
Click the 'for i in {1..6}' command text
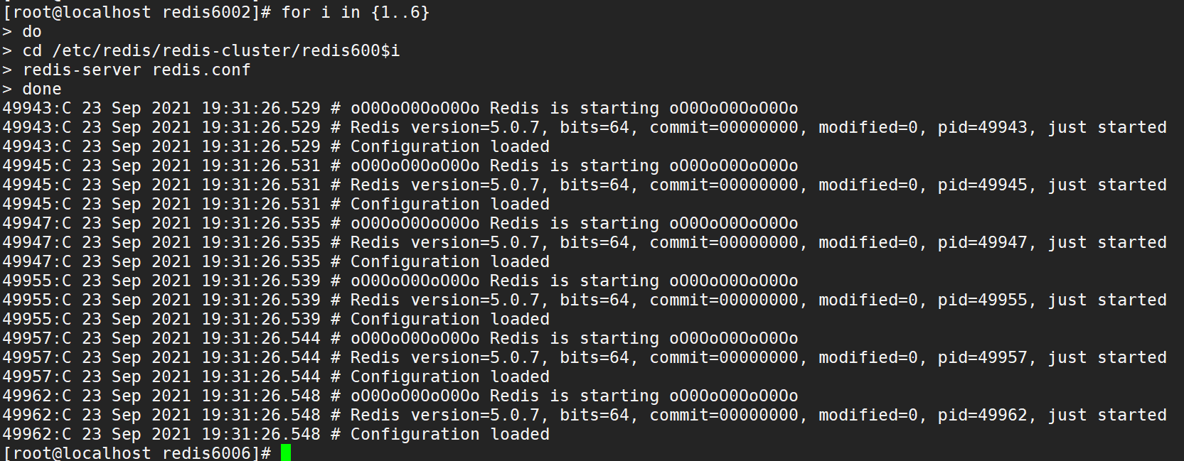point(355,12)
